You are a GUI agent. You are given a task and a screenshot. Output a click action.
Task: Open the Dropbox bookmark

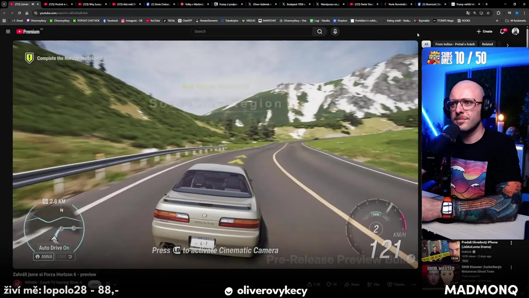pos(340,21)
